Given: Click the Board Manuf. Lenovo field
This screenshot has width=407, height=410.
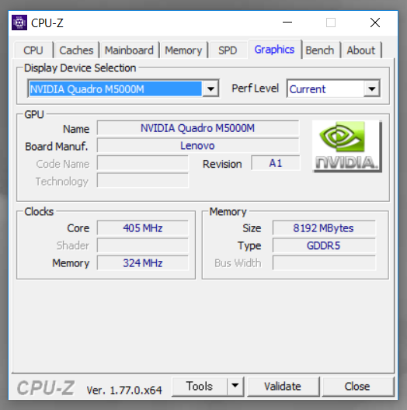Looking at the screenshot, I should 198,145.
